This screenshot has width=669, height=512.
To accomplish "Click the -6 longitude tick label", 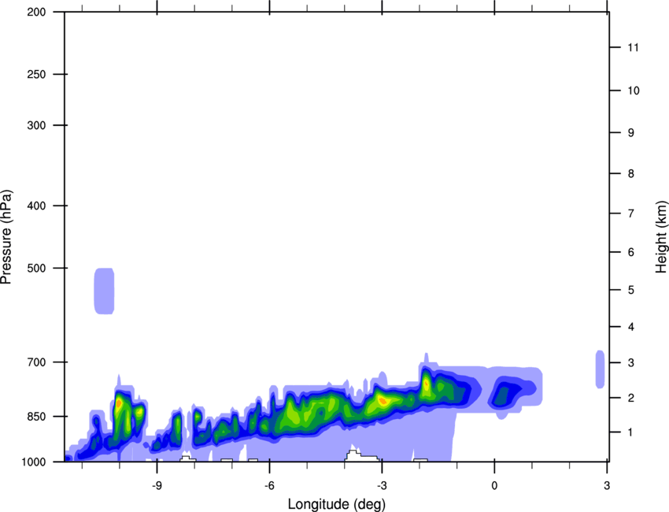I will point(269,485).
